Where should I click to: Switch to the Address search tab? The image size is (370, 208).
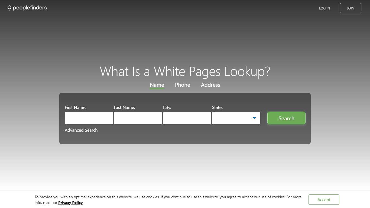[x=210, y=85]
